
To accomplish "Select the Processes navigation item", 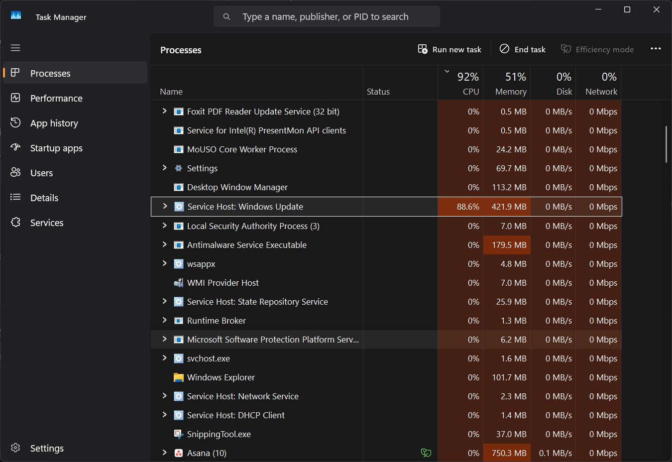I will 50,73.
